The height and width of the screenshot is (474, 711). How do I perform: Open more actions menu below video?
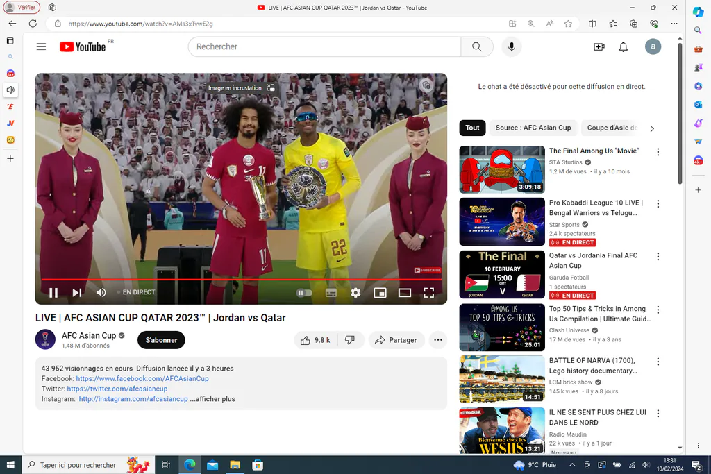tap(437, 340)
